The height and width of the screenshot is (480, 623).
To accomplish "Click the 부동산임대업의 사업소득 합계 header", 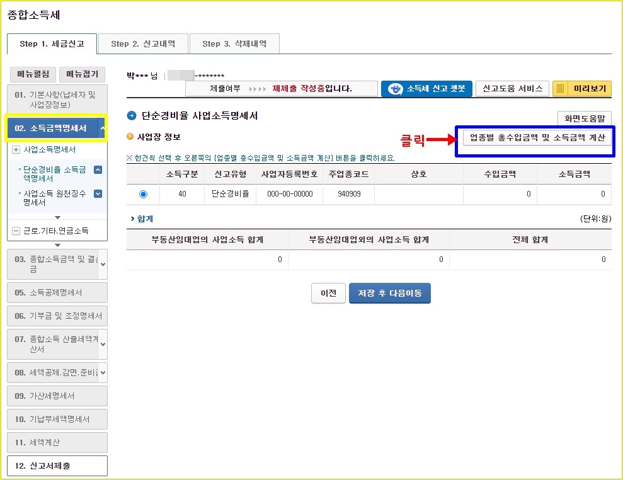I will tap(207, 239).
